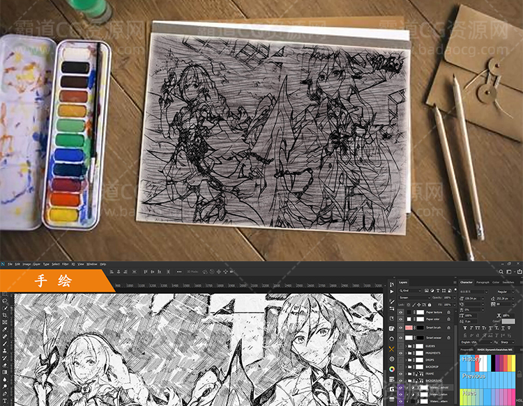Click lock image pixels brush icon
Screen dimensions: 523x406
(x=414, y=305)
